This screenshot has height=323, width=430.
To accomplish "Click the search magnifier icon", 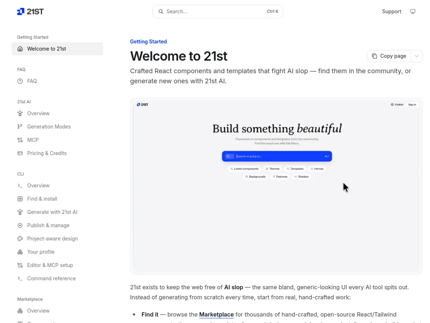I will [161, 11].
